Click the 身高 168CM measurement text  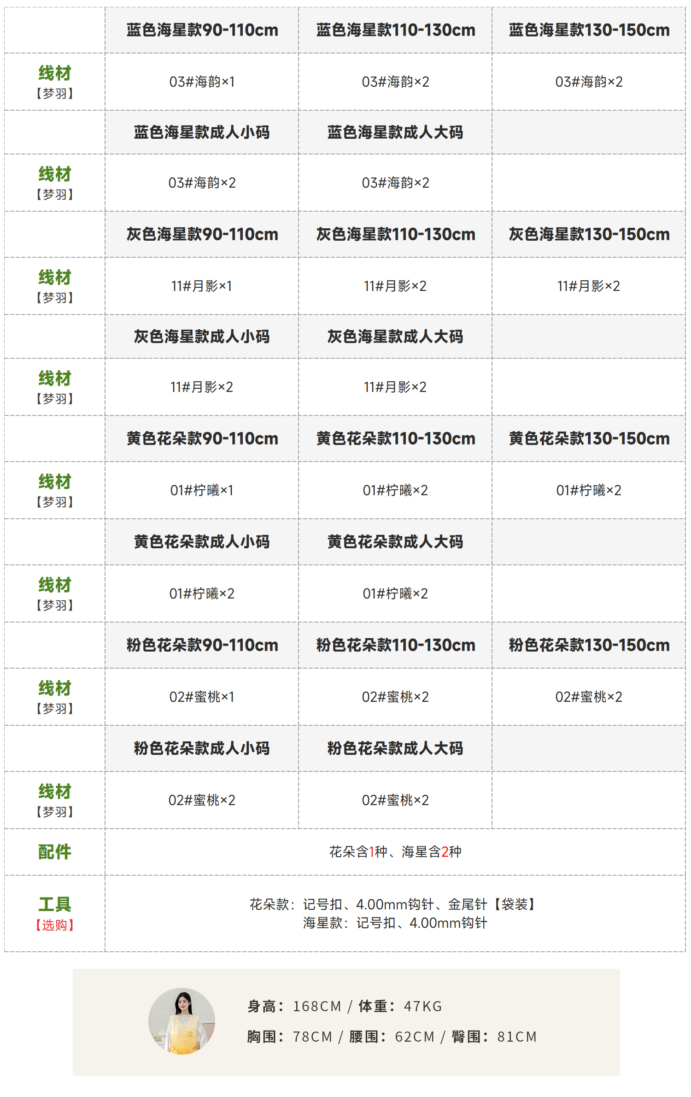[x=294, y=1007]
